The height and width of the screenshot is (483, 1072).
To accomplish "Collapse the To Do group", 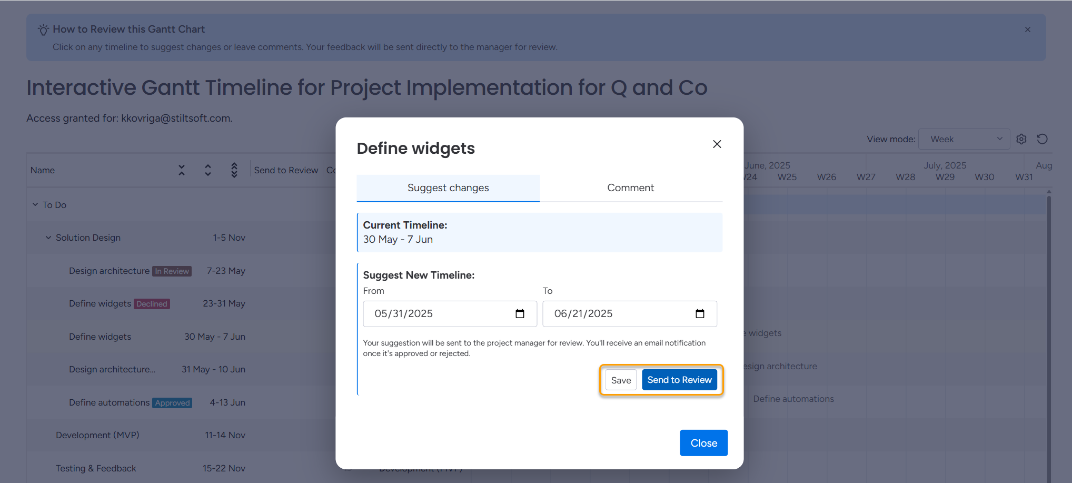I will pyautogui.click(x=35, y=205).
